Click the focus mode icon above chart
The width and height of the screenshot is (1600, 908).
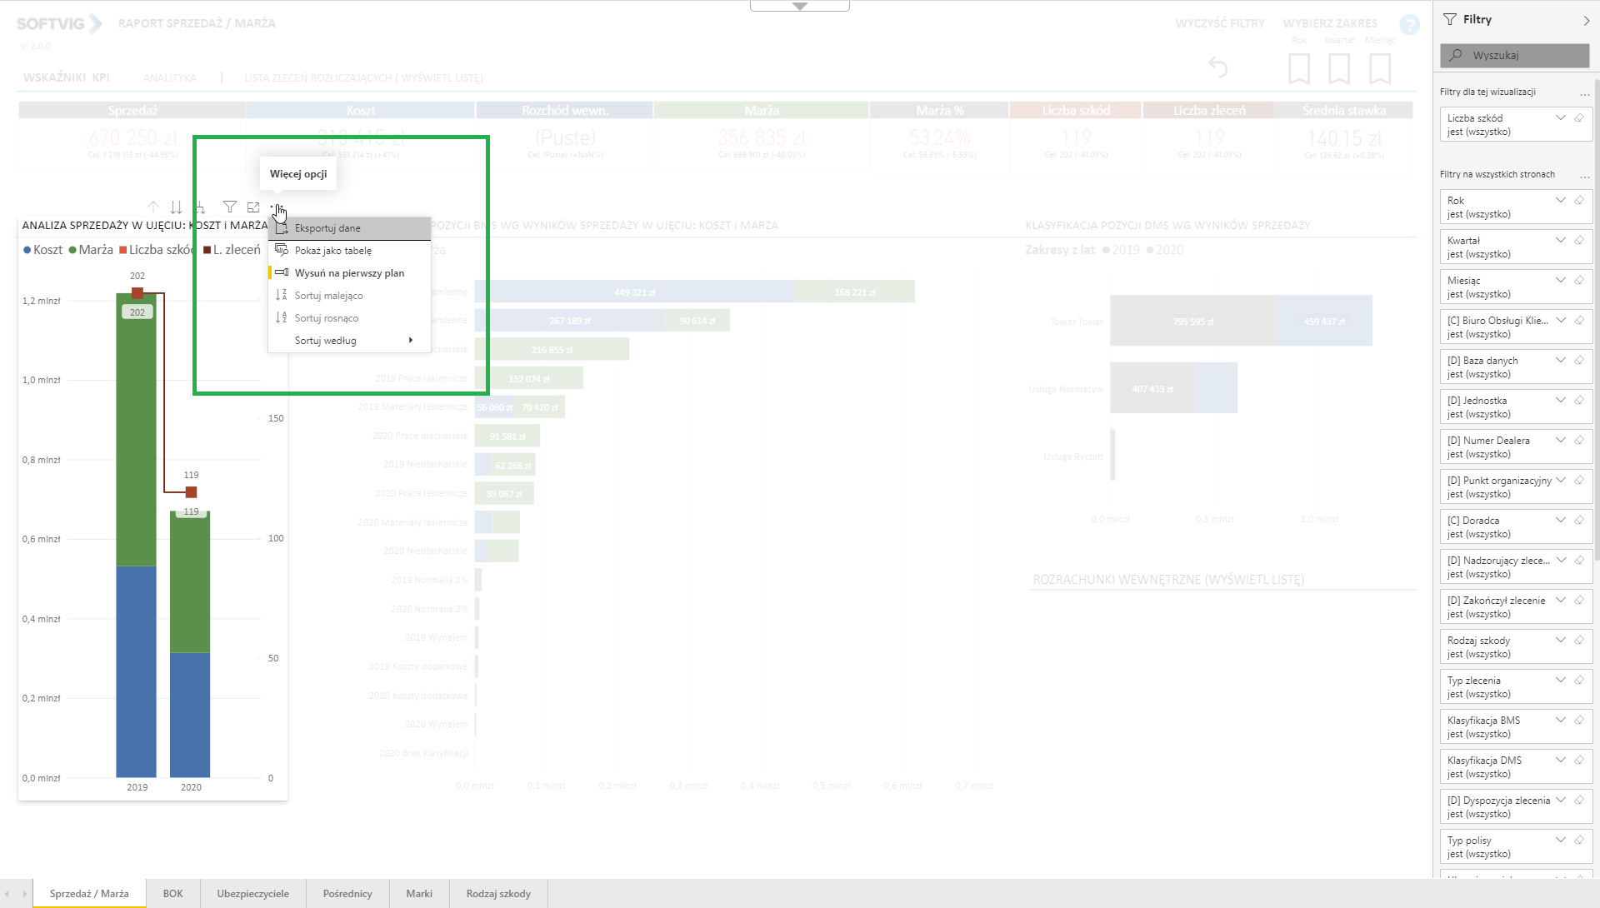click(253, 207)
